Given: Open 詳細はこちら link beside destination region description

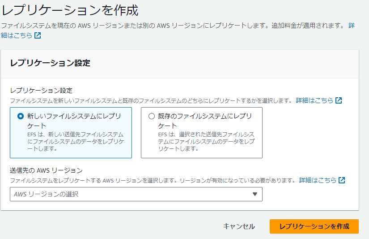Looking at the screenshot, I should 318,180.
